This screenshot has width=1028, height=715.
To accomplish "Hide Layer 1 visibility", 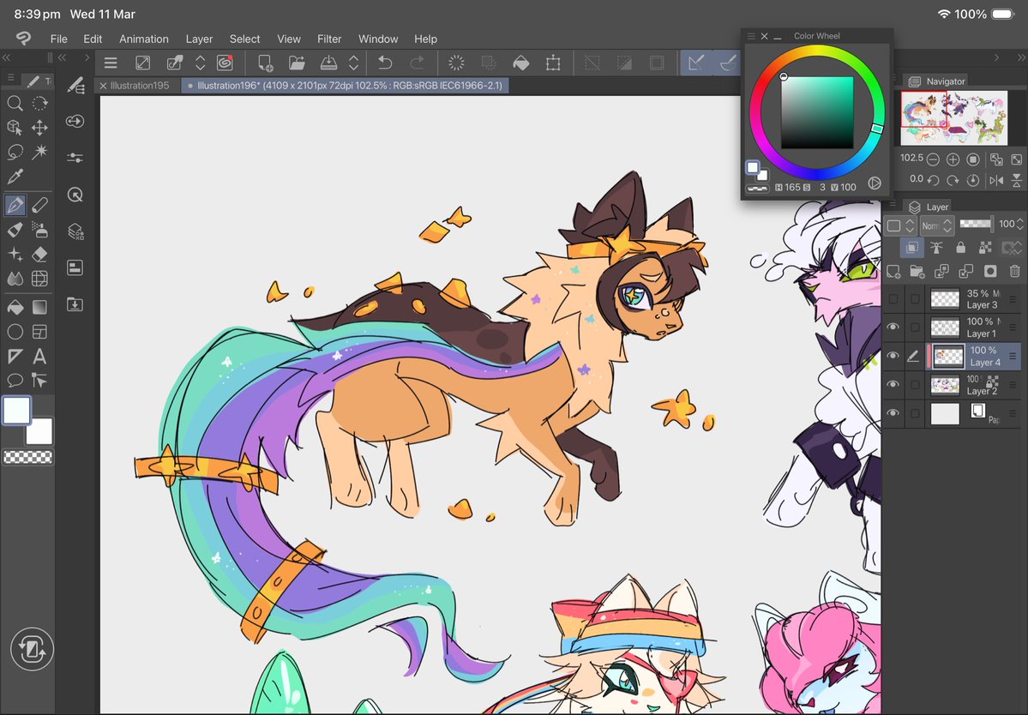I will point(893,327).
